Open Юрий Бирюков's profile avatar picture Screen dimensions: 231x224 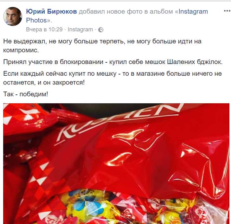coord(13,16)
